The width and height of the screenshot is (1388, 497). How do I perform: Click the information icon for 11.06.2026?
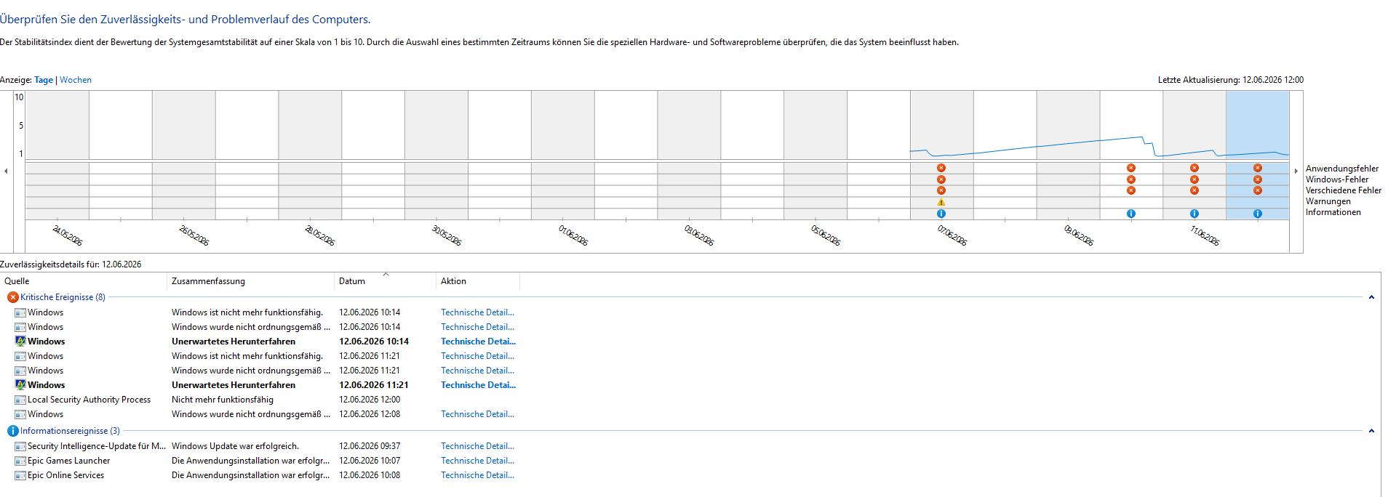click(x=1194, y=214)
